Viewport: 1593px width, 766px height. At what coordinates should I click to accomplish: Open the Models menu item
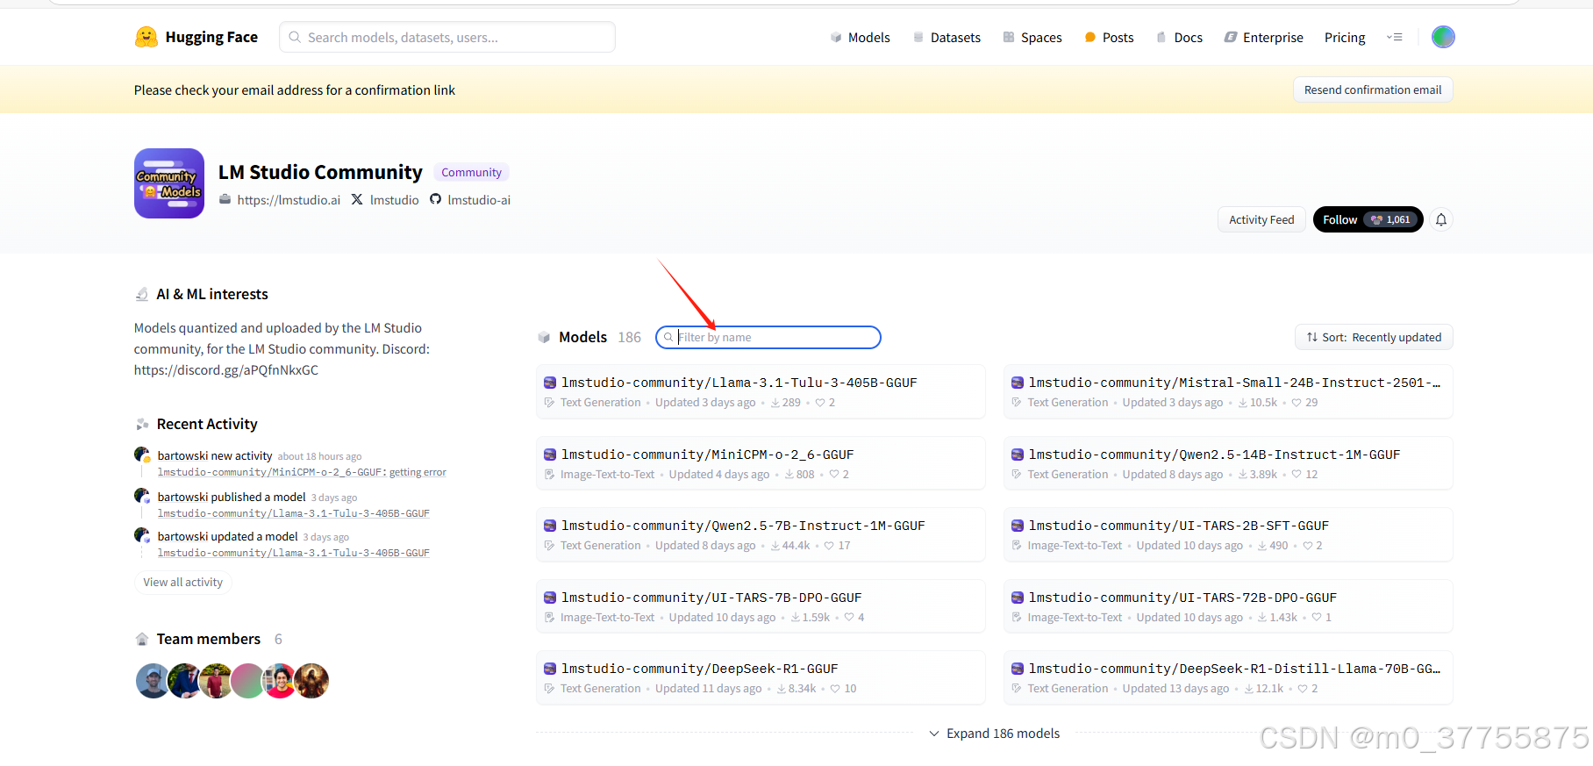(860, 37)
